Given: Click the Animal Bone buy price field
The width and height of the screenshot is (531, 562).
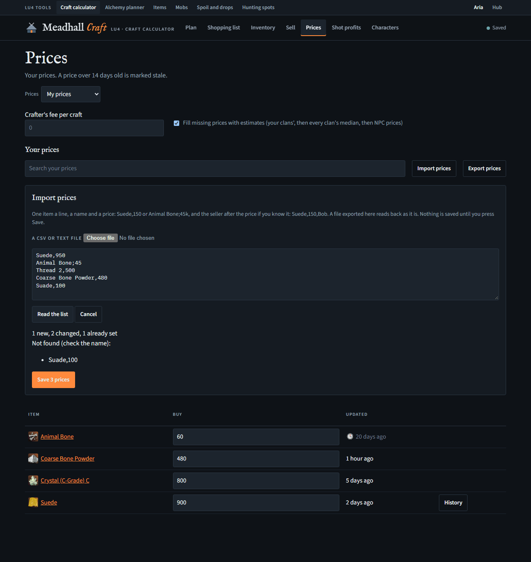Looking at the screenshot, I should click(x=256, y=437).
